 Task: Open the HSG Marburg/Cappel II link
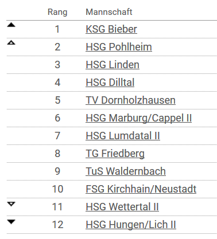(139, 118)
